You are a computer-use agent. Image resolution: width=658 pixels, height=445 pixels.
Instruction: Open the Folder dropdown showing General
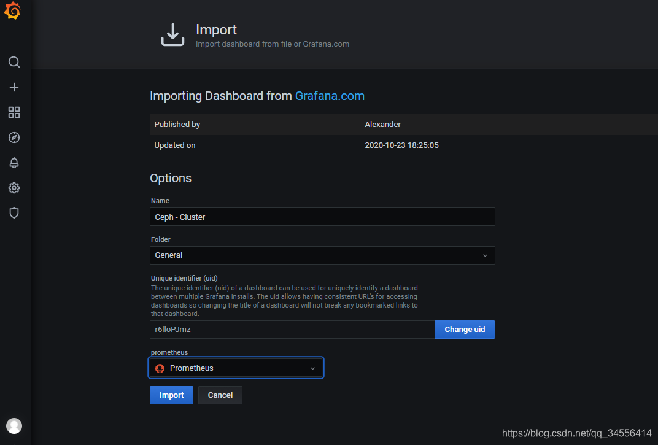tap(322, 255)
